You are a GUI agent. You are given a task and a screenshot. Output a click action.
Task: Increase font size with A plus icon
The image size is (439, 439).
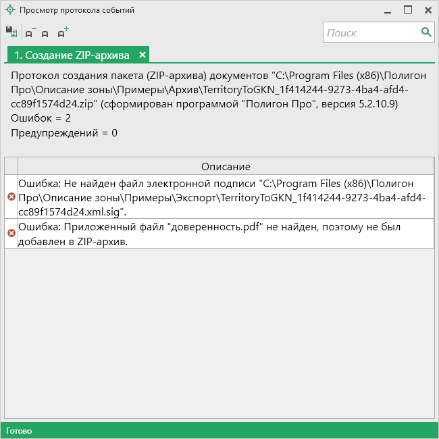pos(62,32)
